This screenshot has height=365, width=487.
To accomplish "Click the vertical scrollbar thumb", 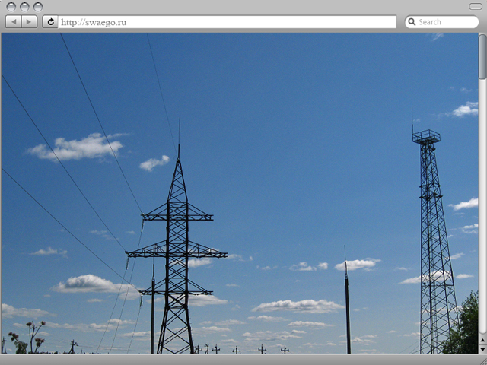I will click(482, 56).
